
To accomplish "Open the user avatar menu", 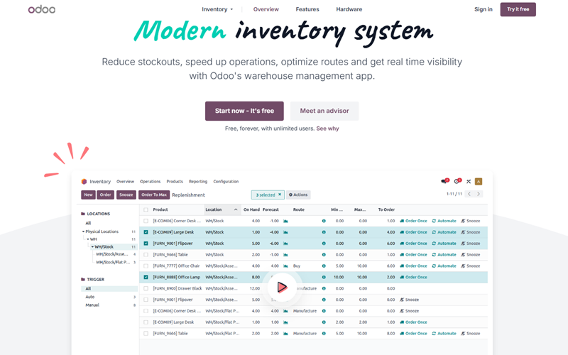I will tap(478, 182).
